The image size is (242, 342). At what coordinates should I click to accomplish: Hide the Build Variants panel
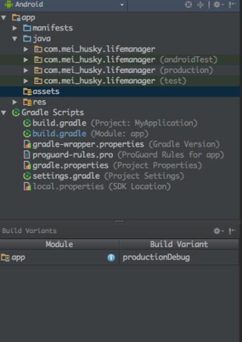[232, 231]
